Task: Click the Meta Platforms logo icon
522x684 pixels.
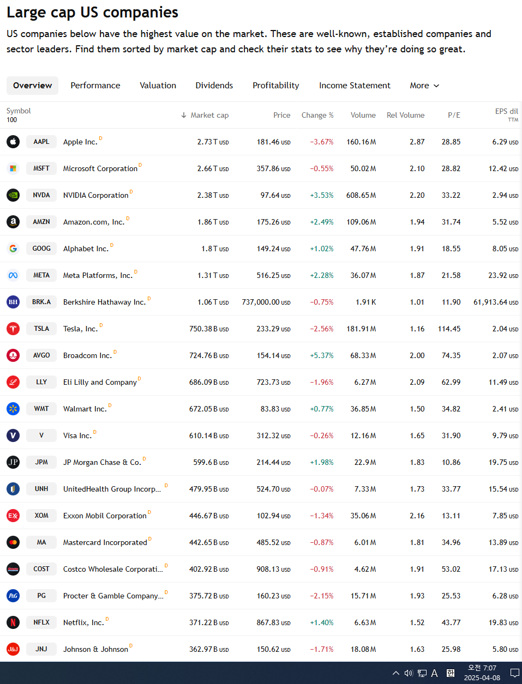Action: coord(13,275)
